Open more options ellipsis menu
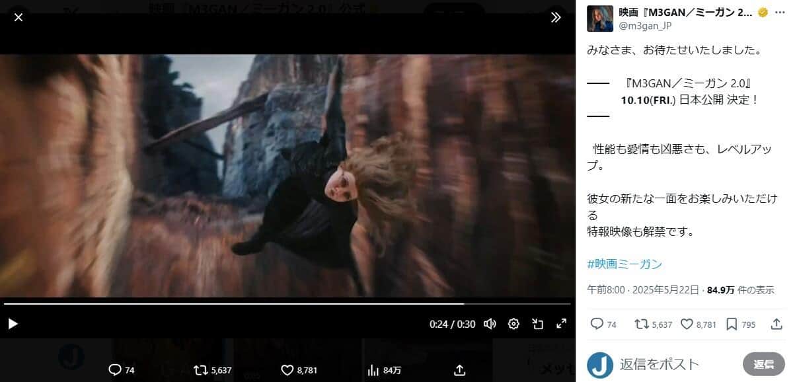Viewport: 793px width, 382px height. click(x=780, y=13)
